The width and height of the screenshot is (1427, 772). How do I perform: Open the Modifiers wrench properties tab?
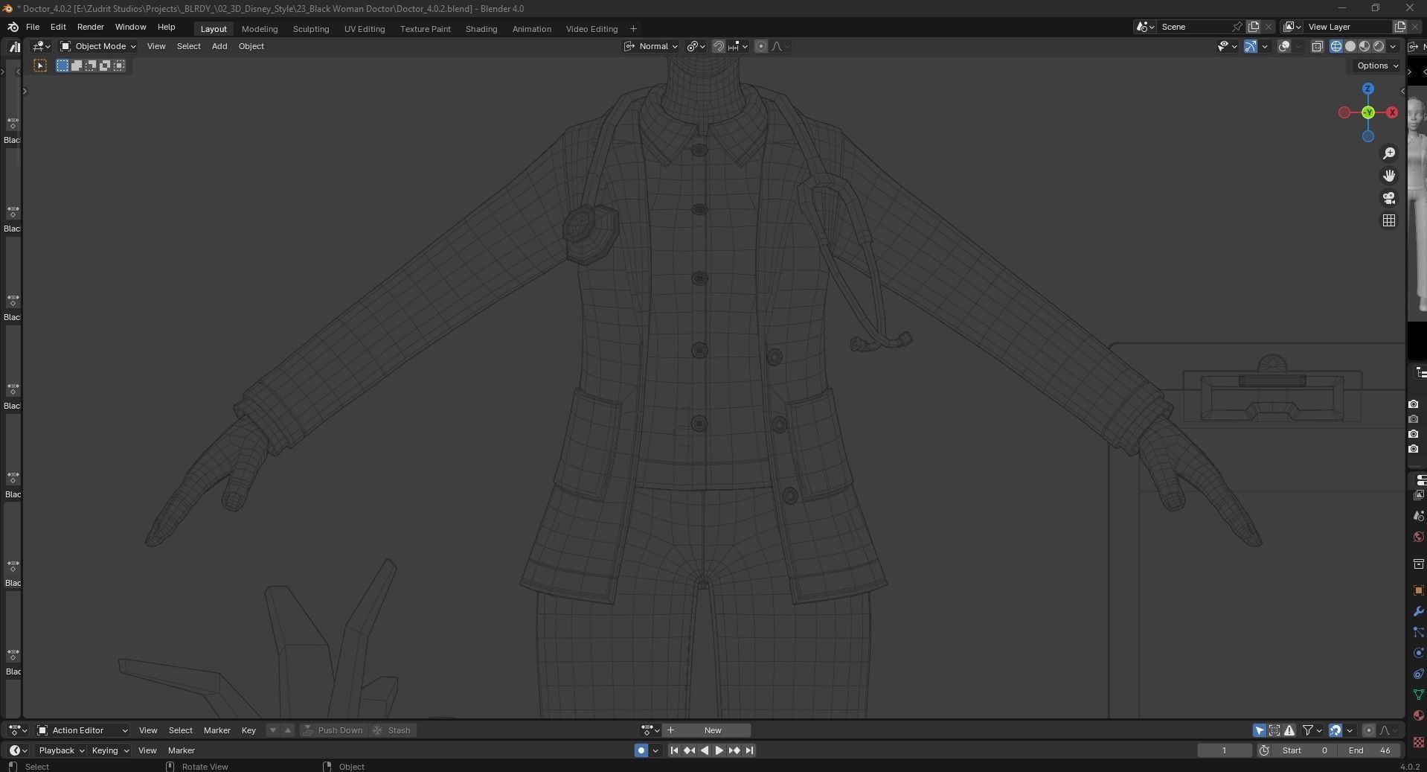pyautogui.click(x=1418, y=611)
